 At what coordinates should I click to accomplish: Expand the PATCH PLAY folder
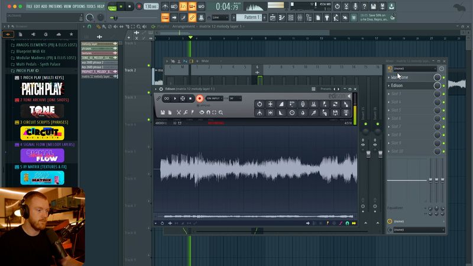27,70
